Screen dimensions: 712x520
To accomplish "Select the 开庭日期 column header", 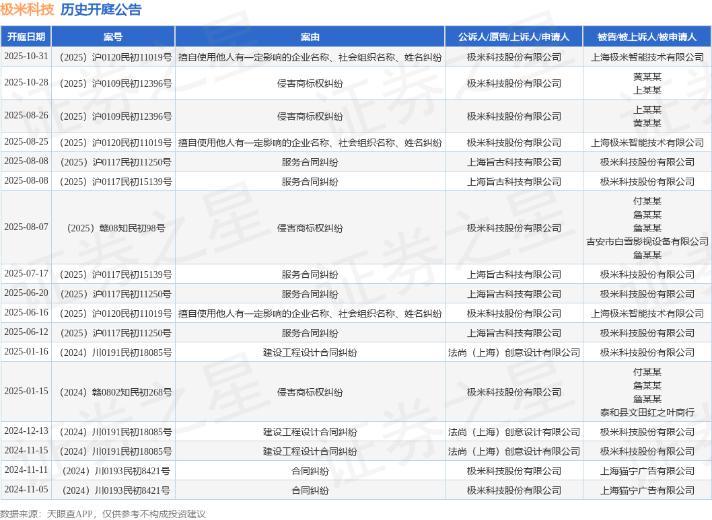I will click(26, 37).
